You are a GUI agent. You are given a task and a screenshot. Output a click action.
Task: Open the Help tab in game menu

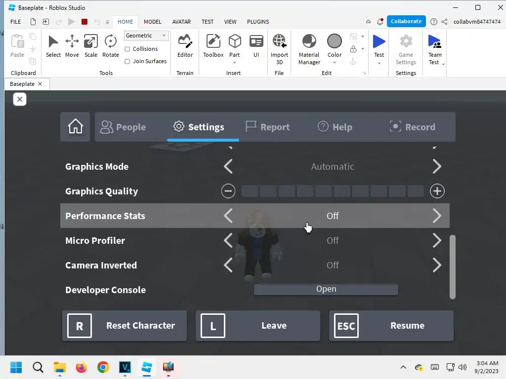[x=335, y=127]
